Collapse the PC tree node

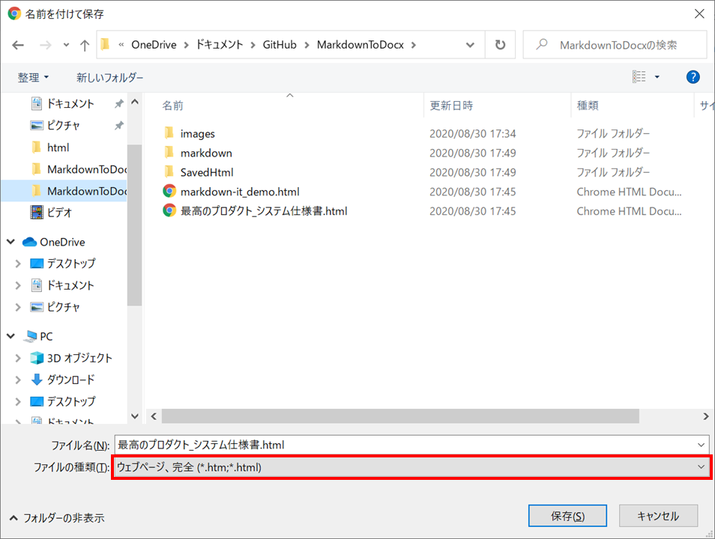click(x=11, y=336)
